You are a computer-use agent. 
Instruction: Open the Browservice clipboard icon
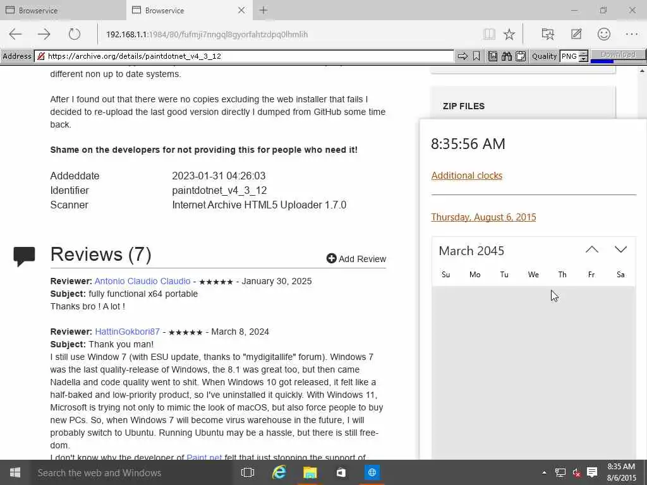click(521, 56)
